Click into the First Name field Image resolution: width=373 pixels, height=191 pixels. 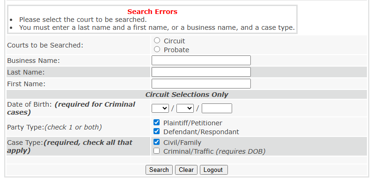coord(201,84)
